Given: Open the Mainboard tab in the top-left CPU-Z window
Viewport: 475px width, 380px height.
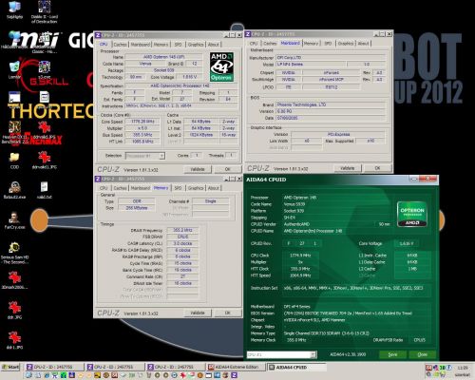Looking at the screenshot, I should (x=141, y=45).
